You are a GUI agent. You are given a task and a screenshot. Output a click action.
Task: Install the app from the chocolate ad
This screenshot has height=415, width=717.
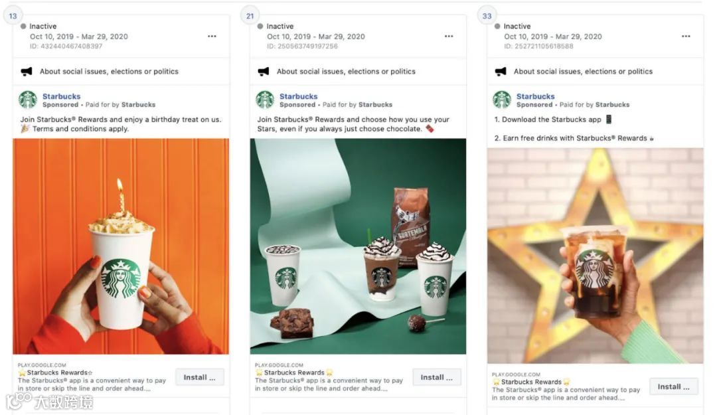click(x=437, y=377)
